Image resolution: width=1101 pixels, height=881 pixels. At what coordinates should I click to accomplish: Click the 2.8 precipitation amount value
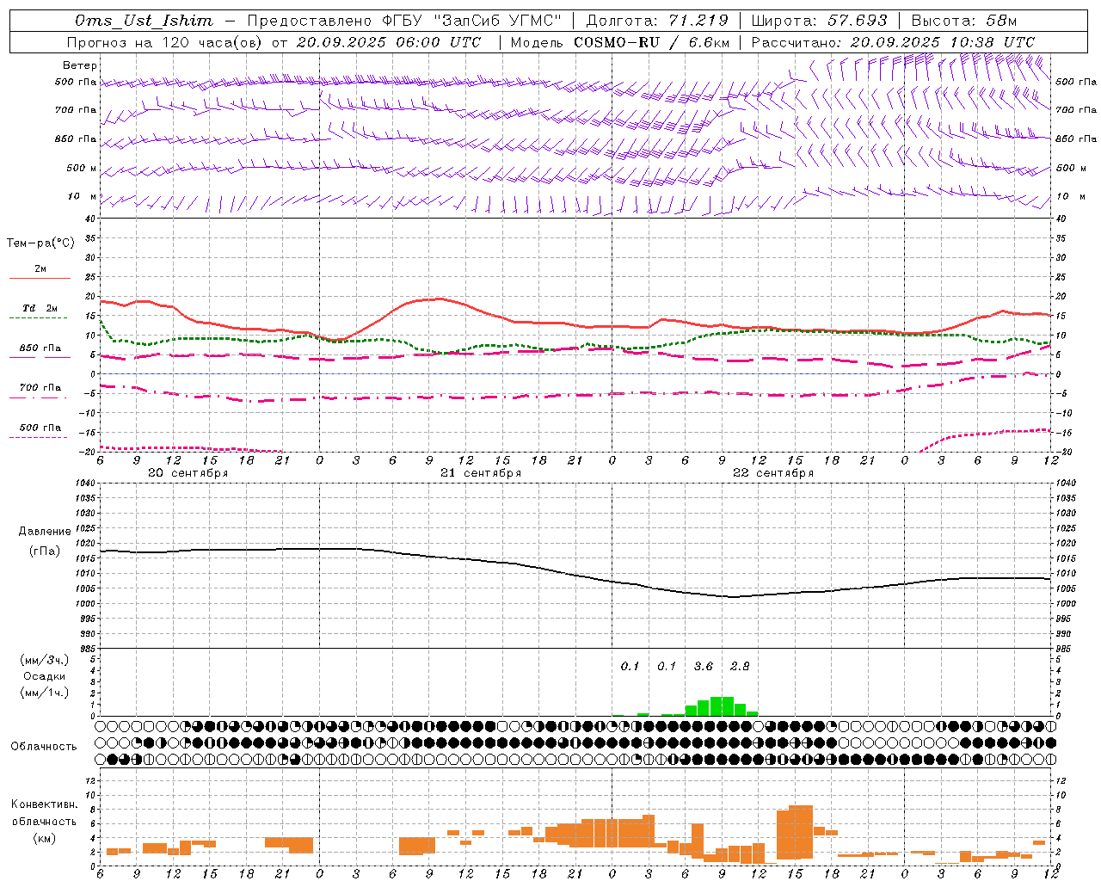click(x=740, y=666)
